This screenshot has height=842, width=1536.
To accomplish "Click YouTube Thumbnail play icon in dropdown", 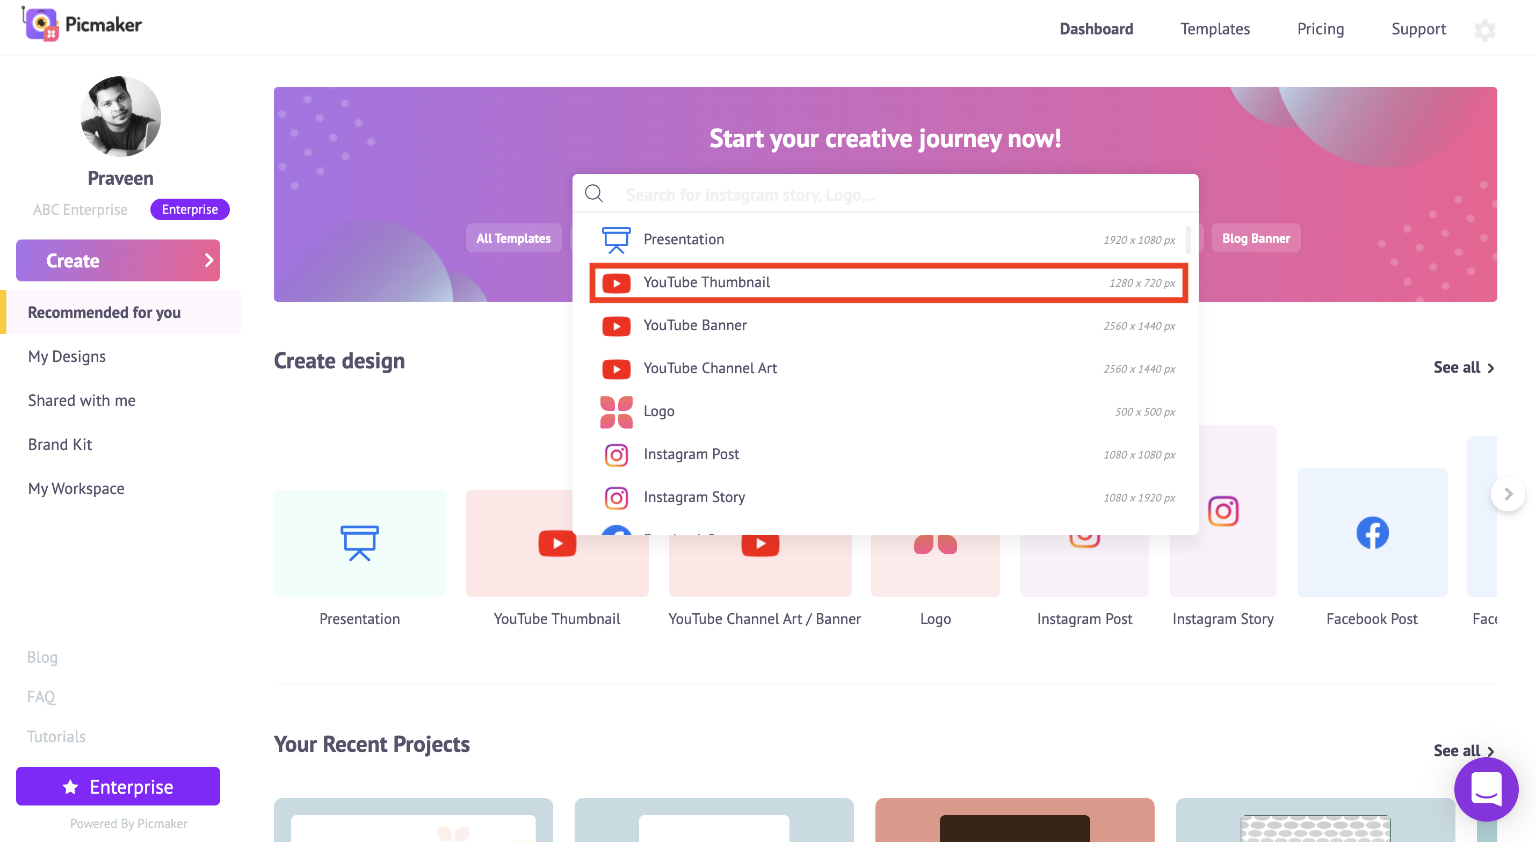I will point(616,282).
